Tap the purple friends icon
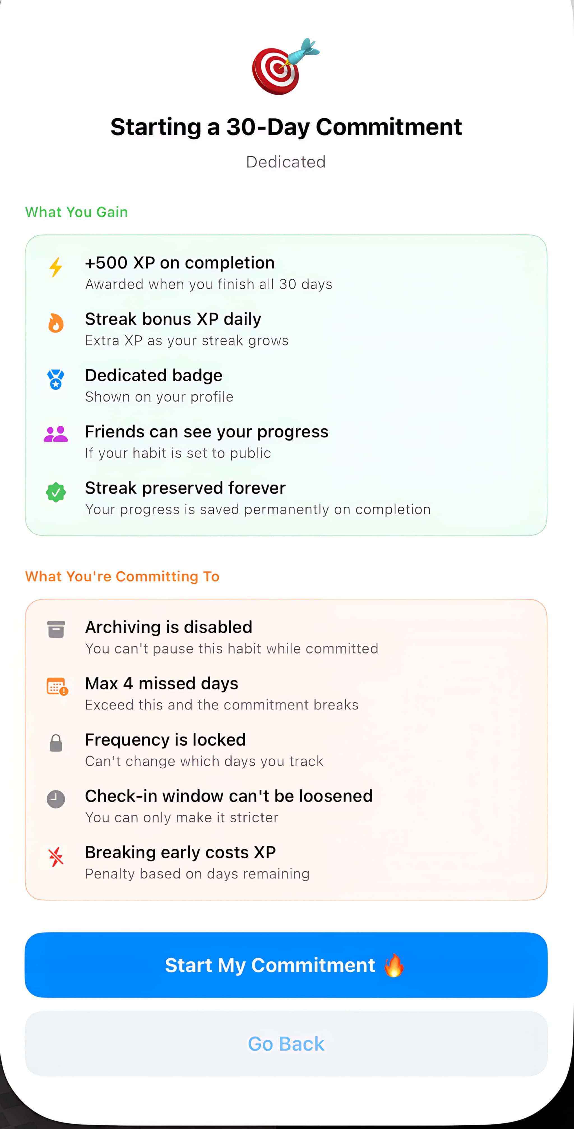The width and height of the screenshot is (574, 1129). [56, 434]
